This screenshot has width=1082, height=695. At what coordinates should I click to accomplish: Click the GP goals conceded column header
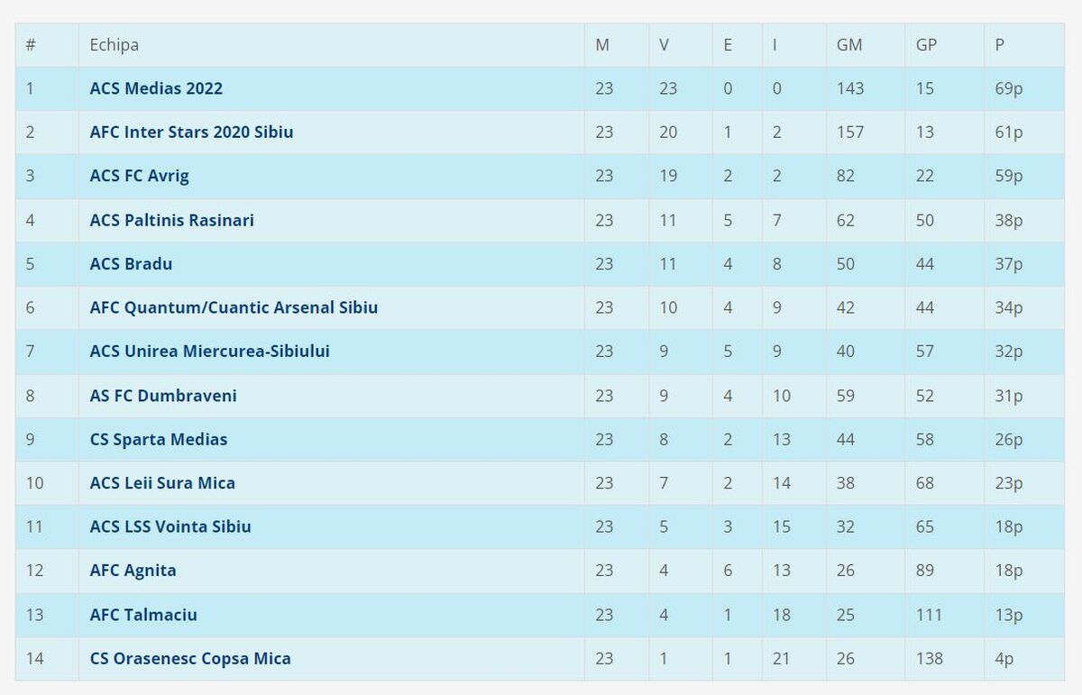coord(926,44)
